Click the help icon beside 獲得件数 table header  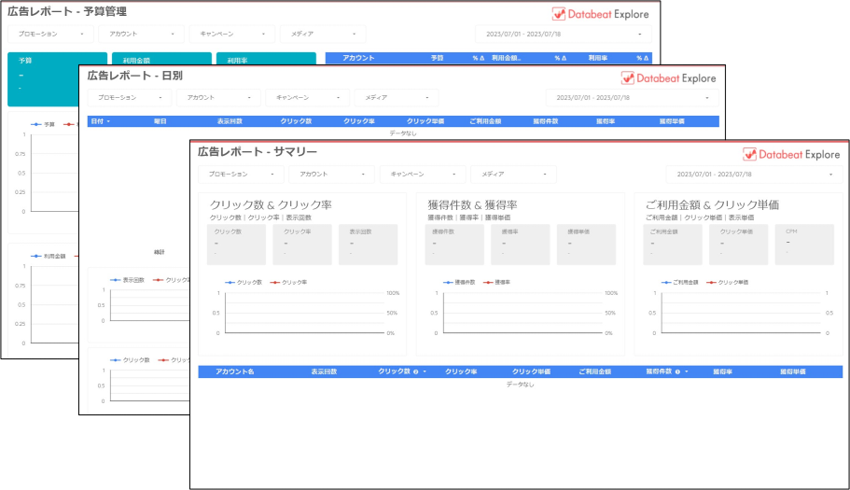[677, 371]
